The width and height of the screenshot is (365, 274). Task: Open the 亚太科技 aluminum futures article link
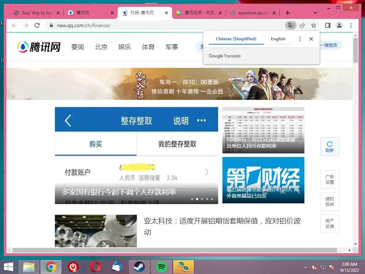tap(222, 226)
